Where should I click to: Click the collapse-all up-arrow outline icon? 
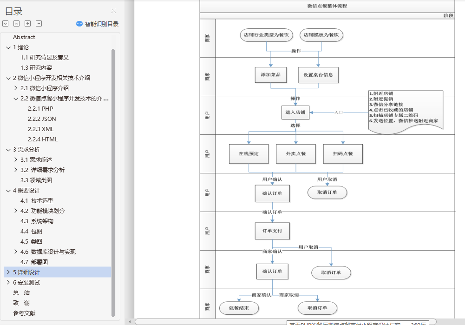(17, 23)
